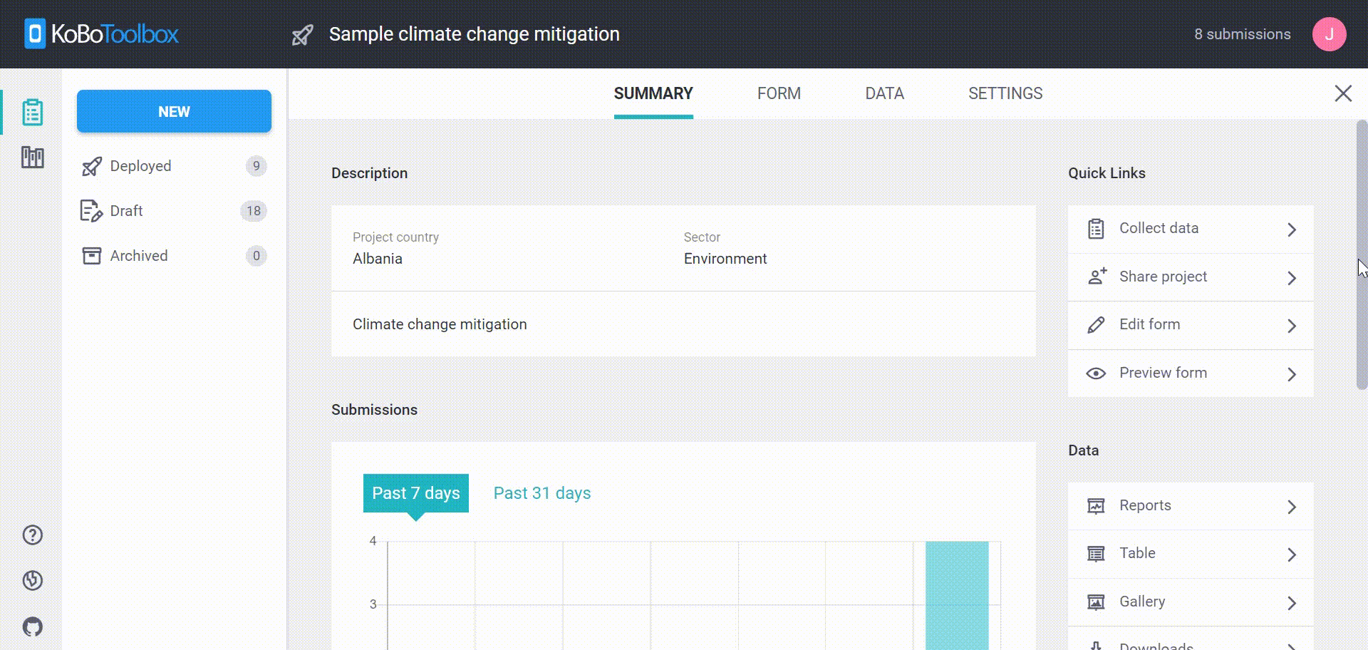Click the Deployed count badge 9
The image size is (1368, 650).
pos(256,166)
